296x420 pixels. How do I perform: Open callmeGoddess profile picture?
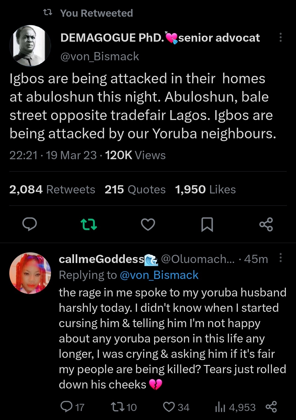(x=30, y=273)
